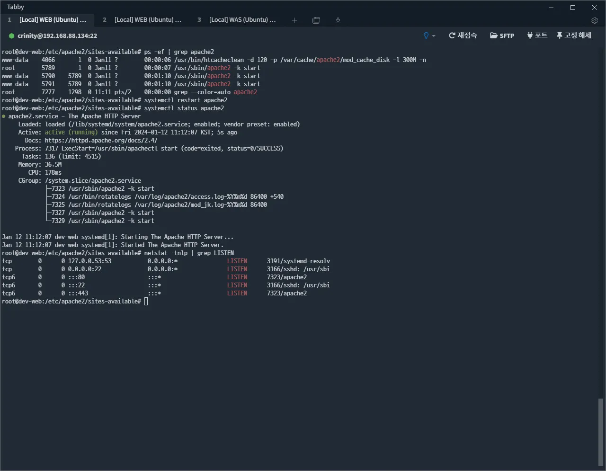Click the terminal cursor at the prompt
The width and height of the screenshot is (606, 471).
pyautogui.click(x=146, y=302)
